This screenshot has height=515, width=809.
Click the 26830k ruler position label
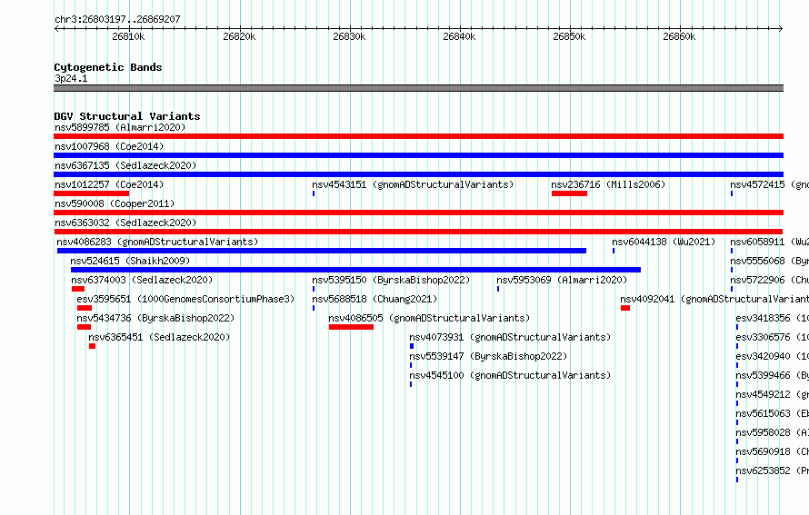(x=349, y=36)
